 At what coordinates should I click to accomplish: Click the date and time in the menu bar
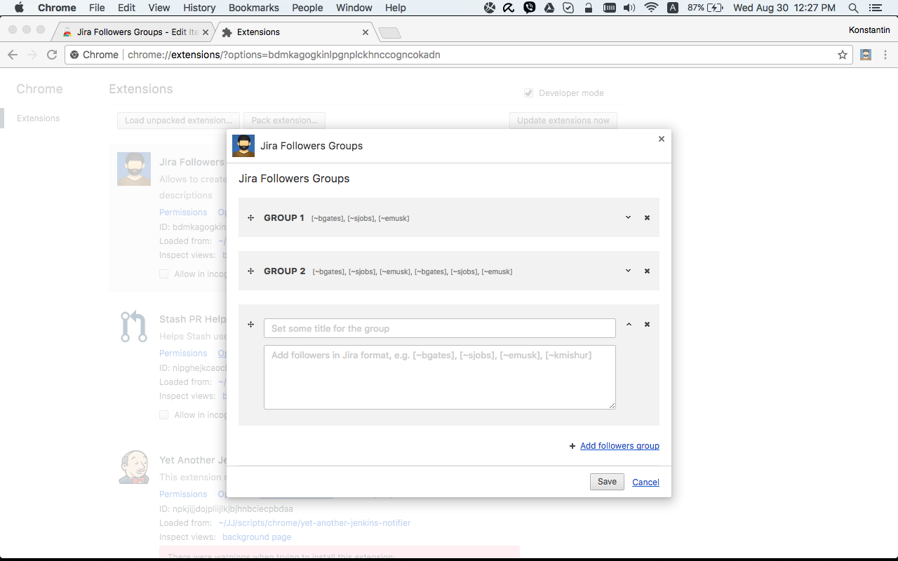coord(784,8)
